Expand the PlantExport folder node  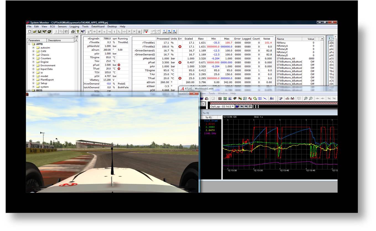(x=34, y=80)
